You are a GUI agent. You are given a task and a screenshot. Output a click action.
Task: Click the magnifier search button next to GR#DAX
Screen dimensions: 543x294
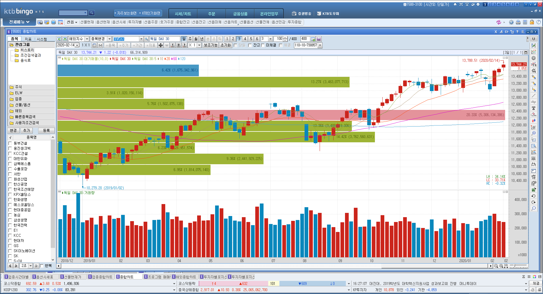(146, 39)
